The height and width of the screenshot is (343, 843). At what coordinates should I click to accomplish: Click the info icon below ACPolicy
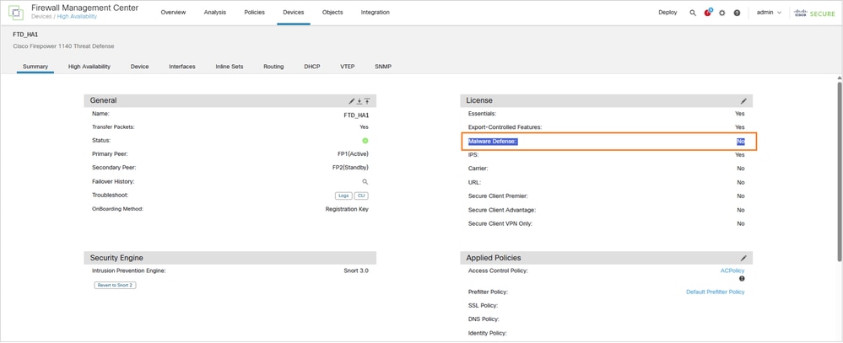pyautogui.click(x=742, y=279)
